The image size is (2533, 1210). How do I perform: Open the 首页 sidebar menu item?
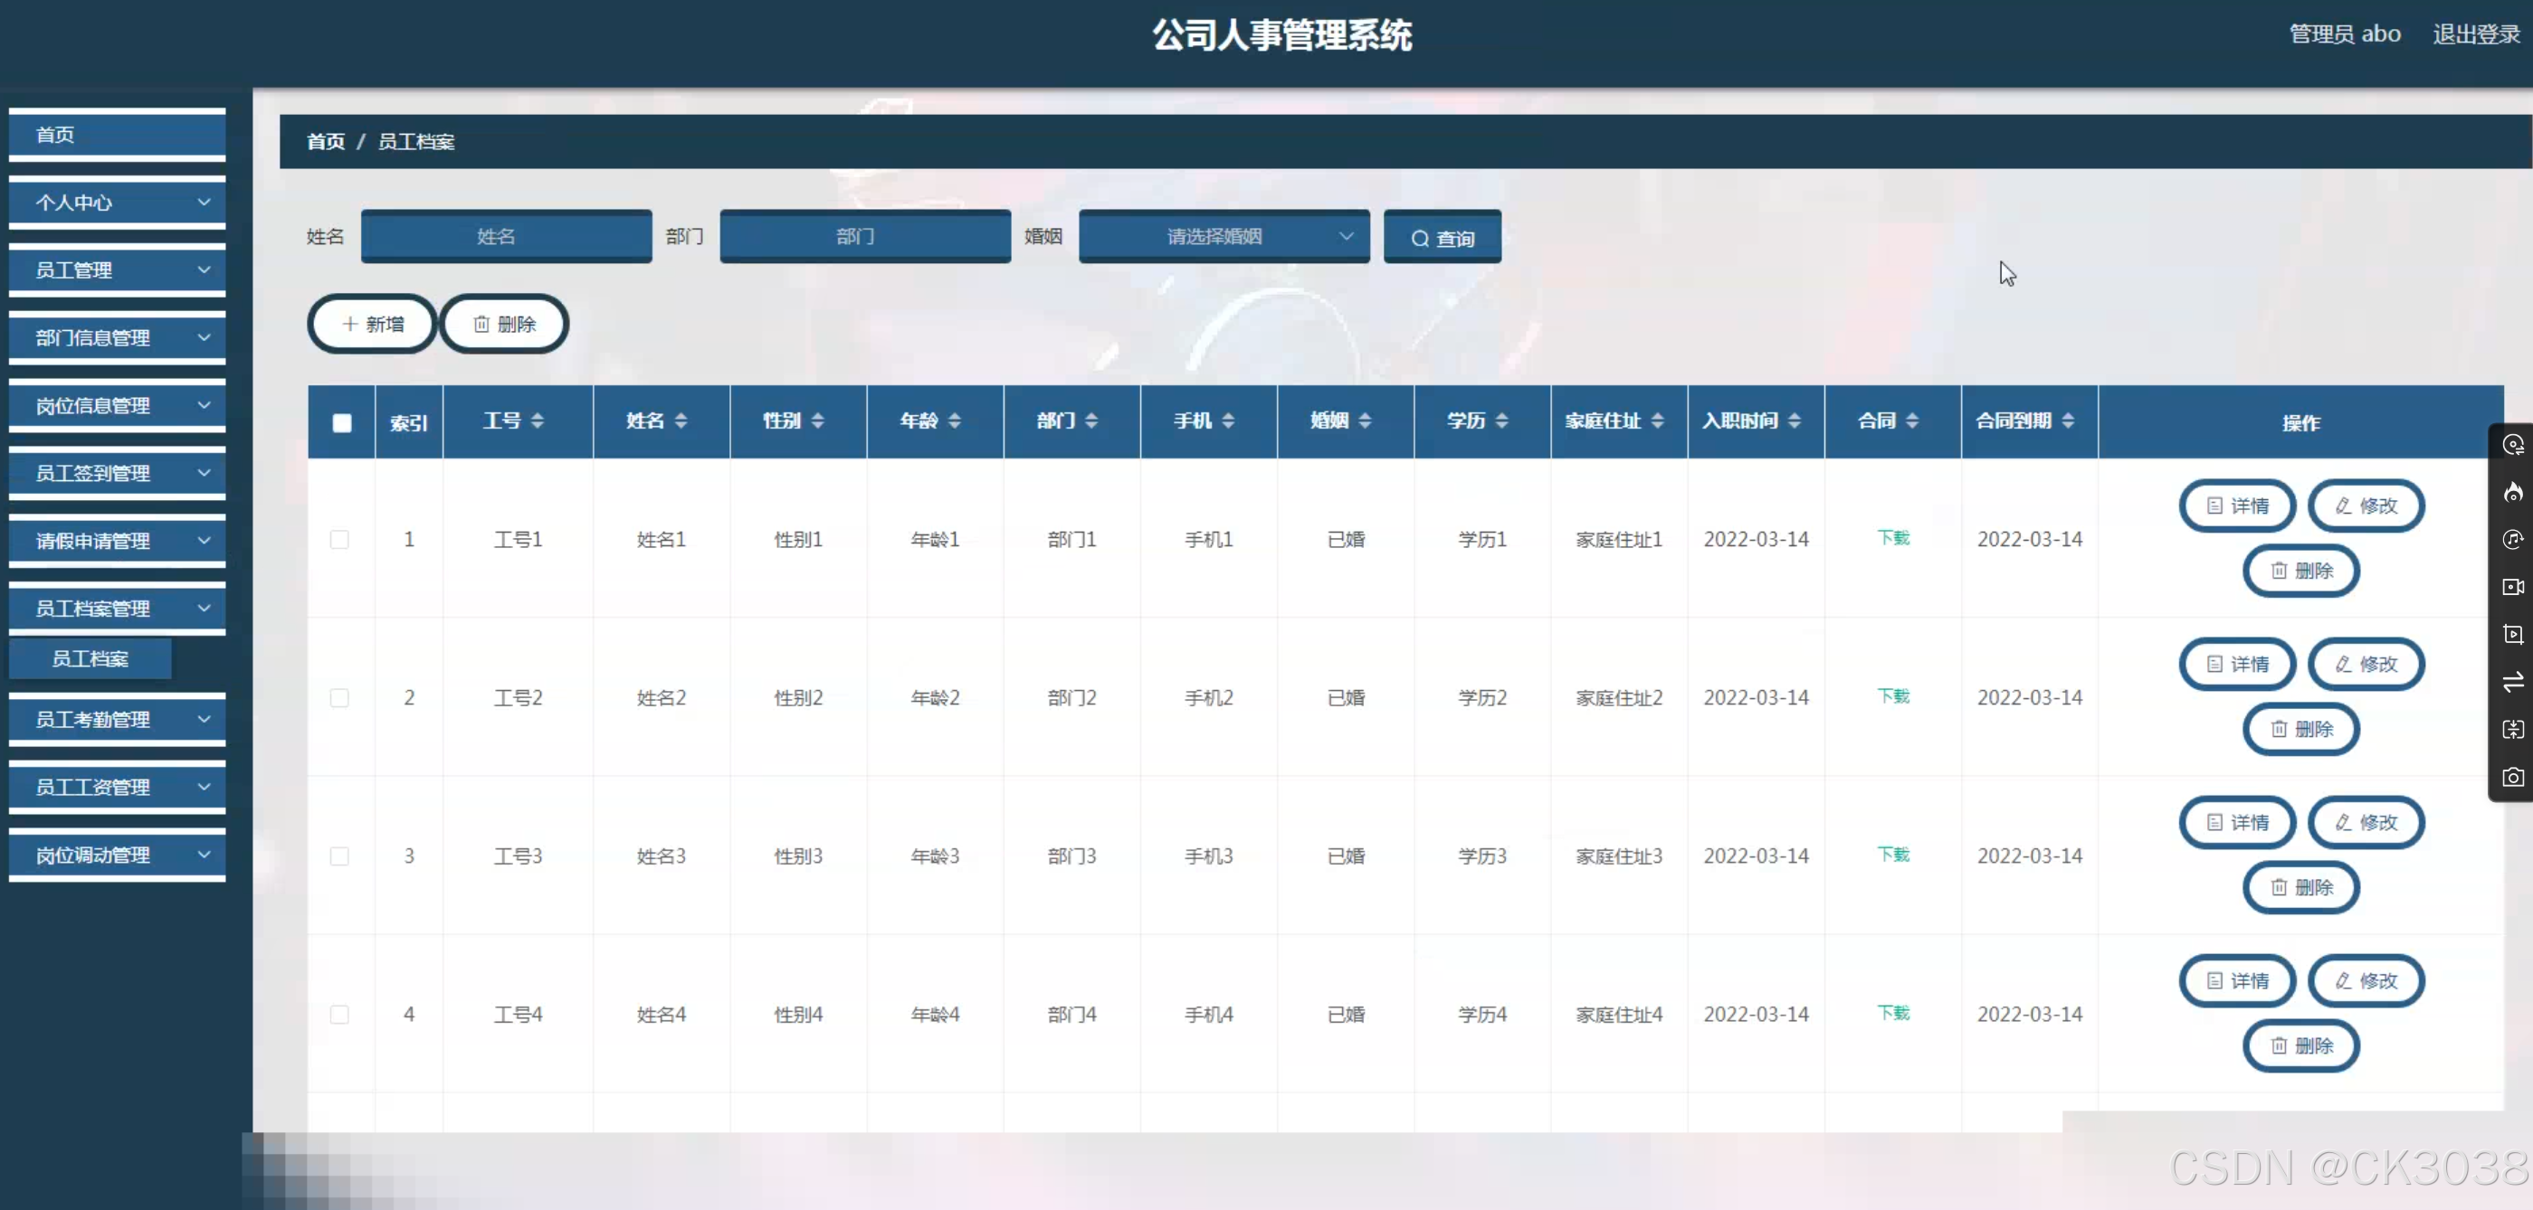point(117,135)
